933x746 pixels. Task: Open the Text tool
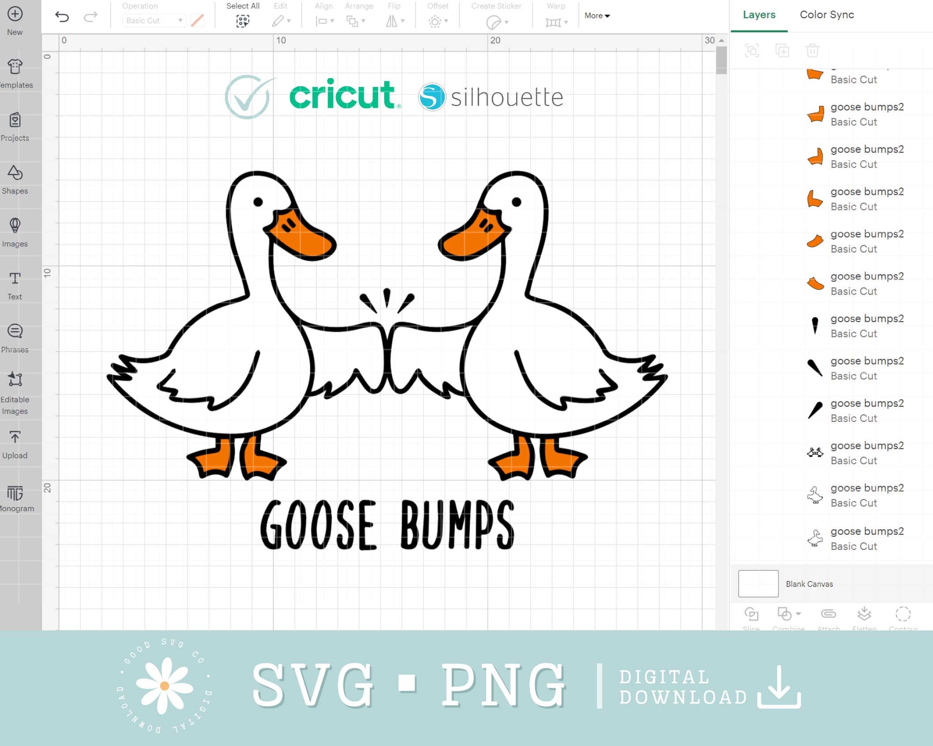15,283
